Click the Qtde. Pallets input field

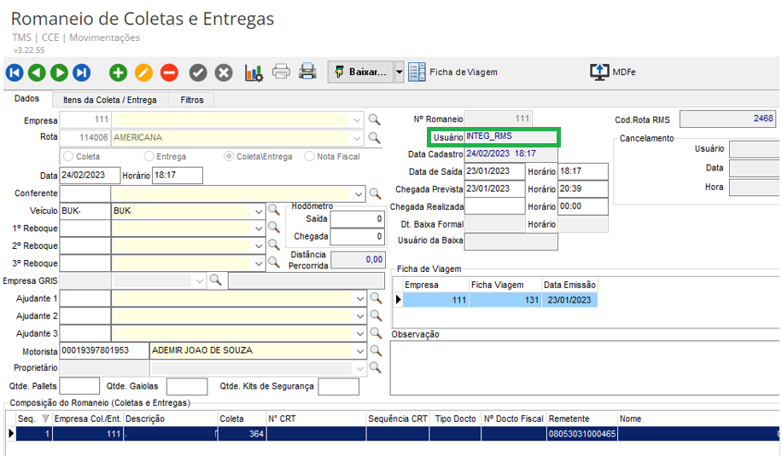click(79, 386)
